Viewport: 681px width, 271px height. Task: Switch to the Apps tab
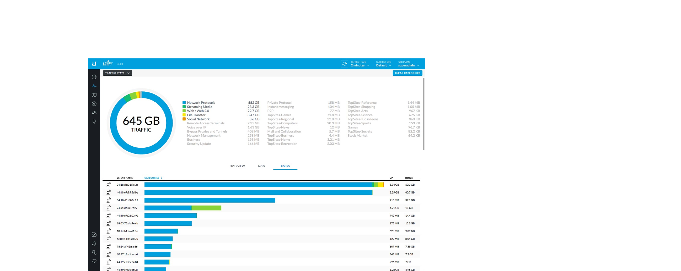261,166
